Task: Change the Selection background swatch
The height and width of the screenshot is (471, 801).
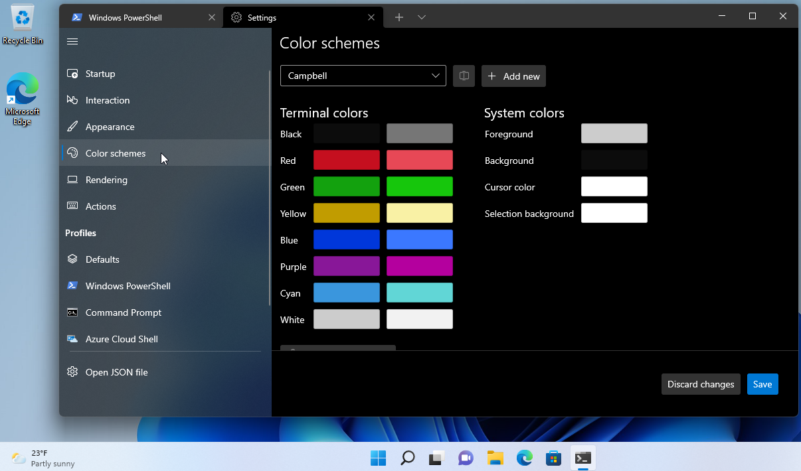Action: click(x=614, y=213)
